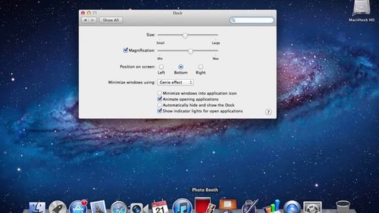Click the 'Size:' label

(x=151, y=35)
